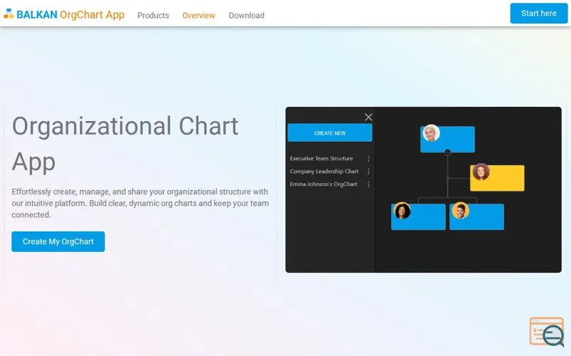The image size is (571, 356).
Task: Open the Products menu
Action: (153, 15)
